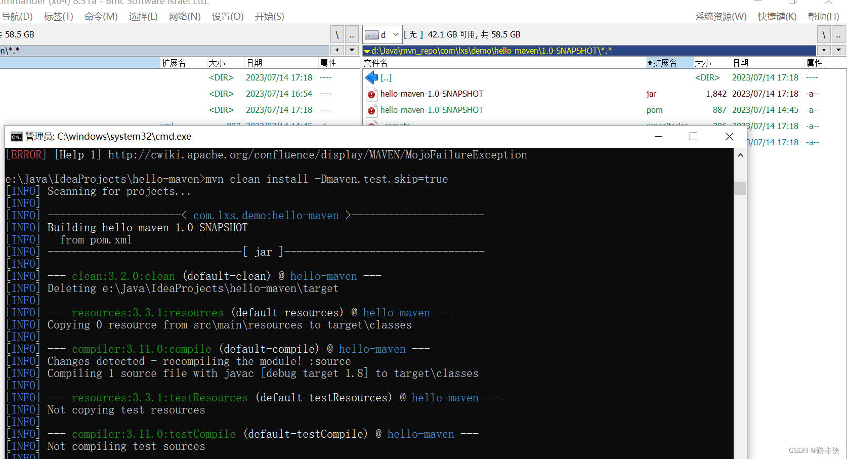Open the 网络(N) menu
The image size is (847, 459).
click(x=185, y=17)
